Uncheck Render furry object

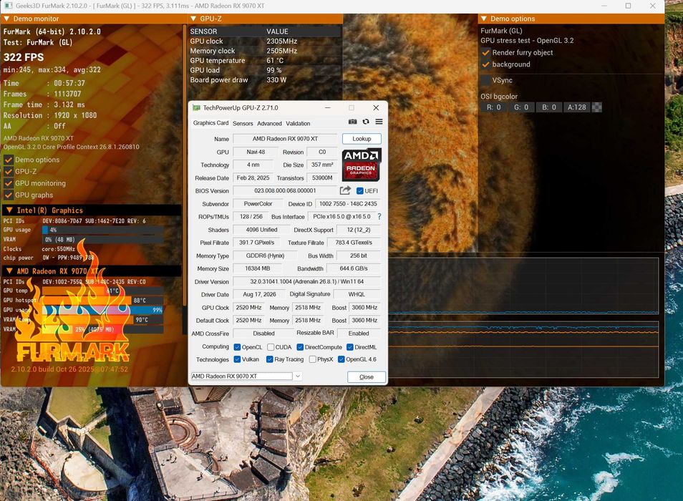coord(485,53)
